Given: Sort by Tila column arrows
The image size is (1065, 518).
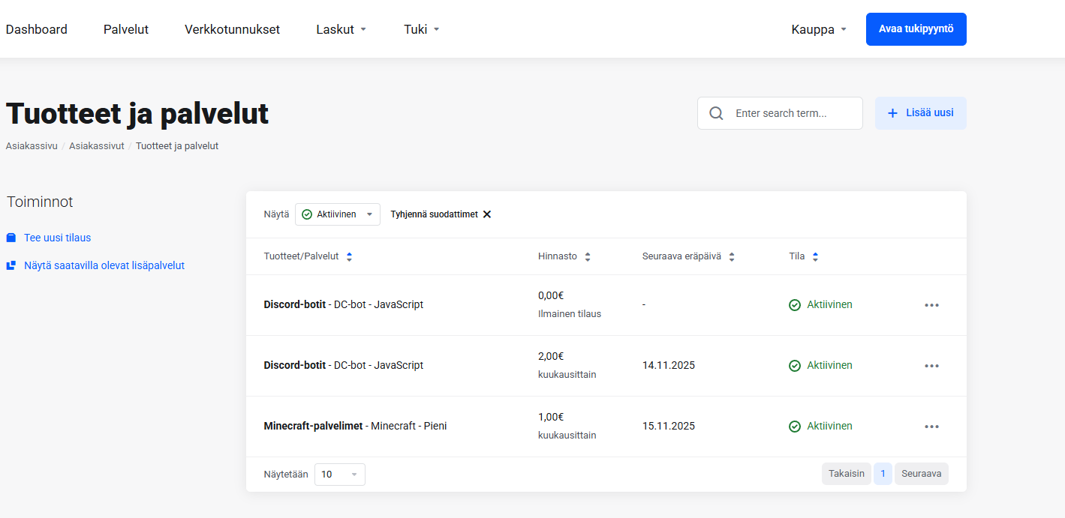Looking at the screenshot, I should [815, 256].
